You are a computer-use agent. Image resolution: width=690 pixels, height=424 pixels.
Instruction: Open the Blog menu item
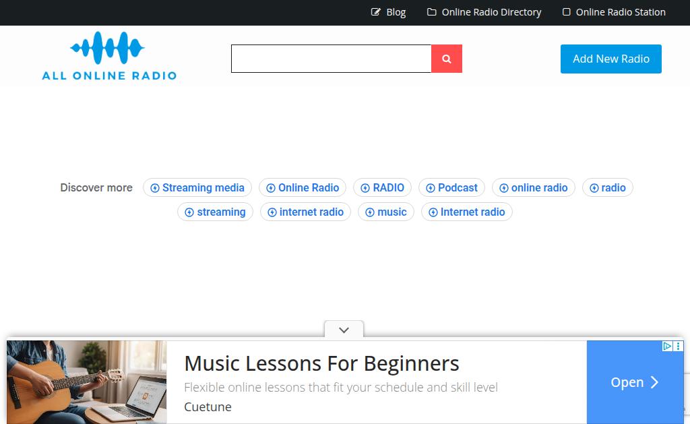point(396,12)
